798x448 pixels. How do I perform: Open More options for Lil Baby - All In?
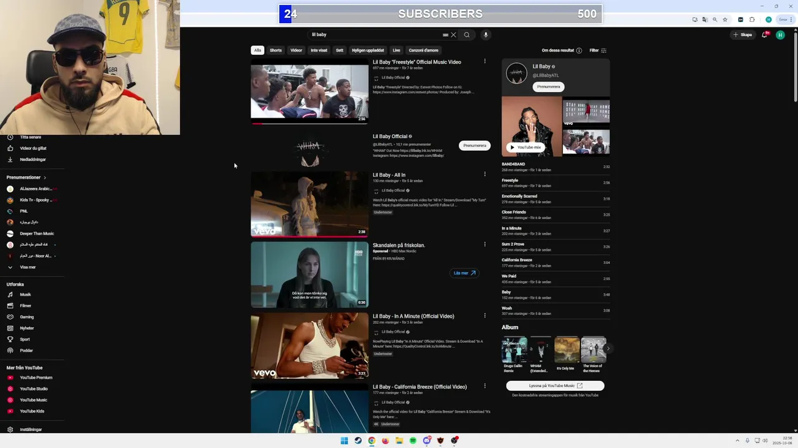pyautogui.click(x=484, y=174)
